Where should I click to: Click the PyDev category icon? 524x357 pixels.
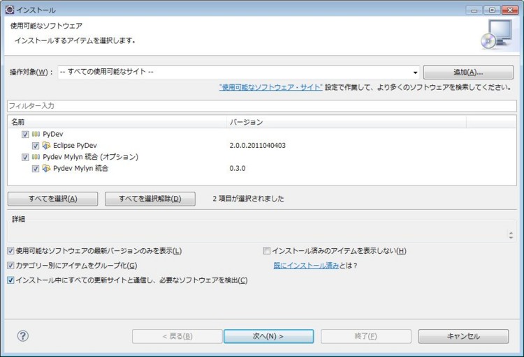36,134
